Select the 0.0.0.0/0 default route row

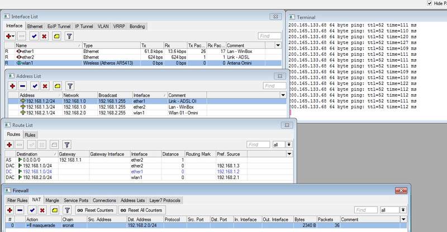pyautogui.click(x=149, y=160)
